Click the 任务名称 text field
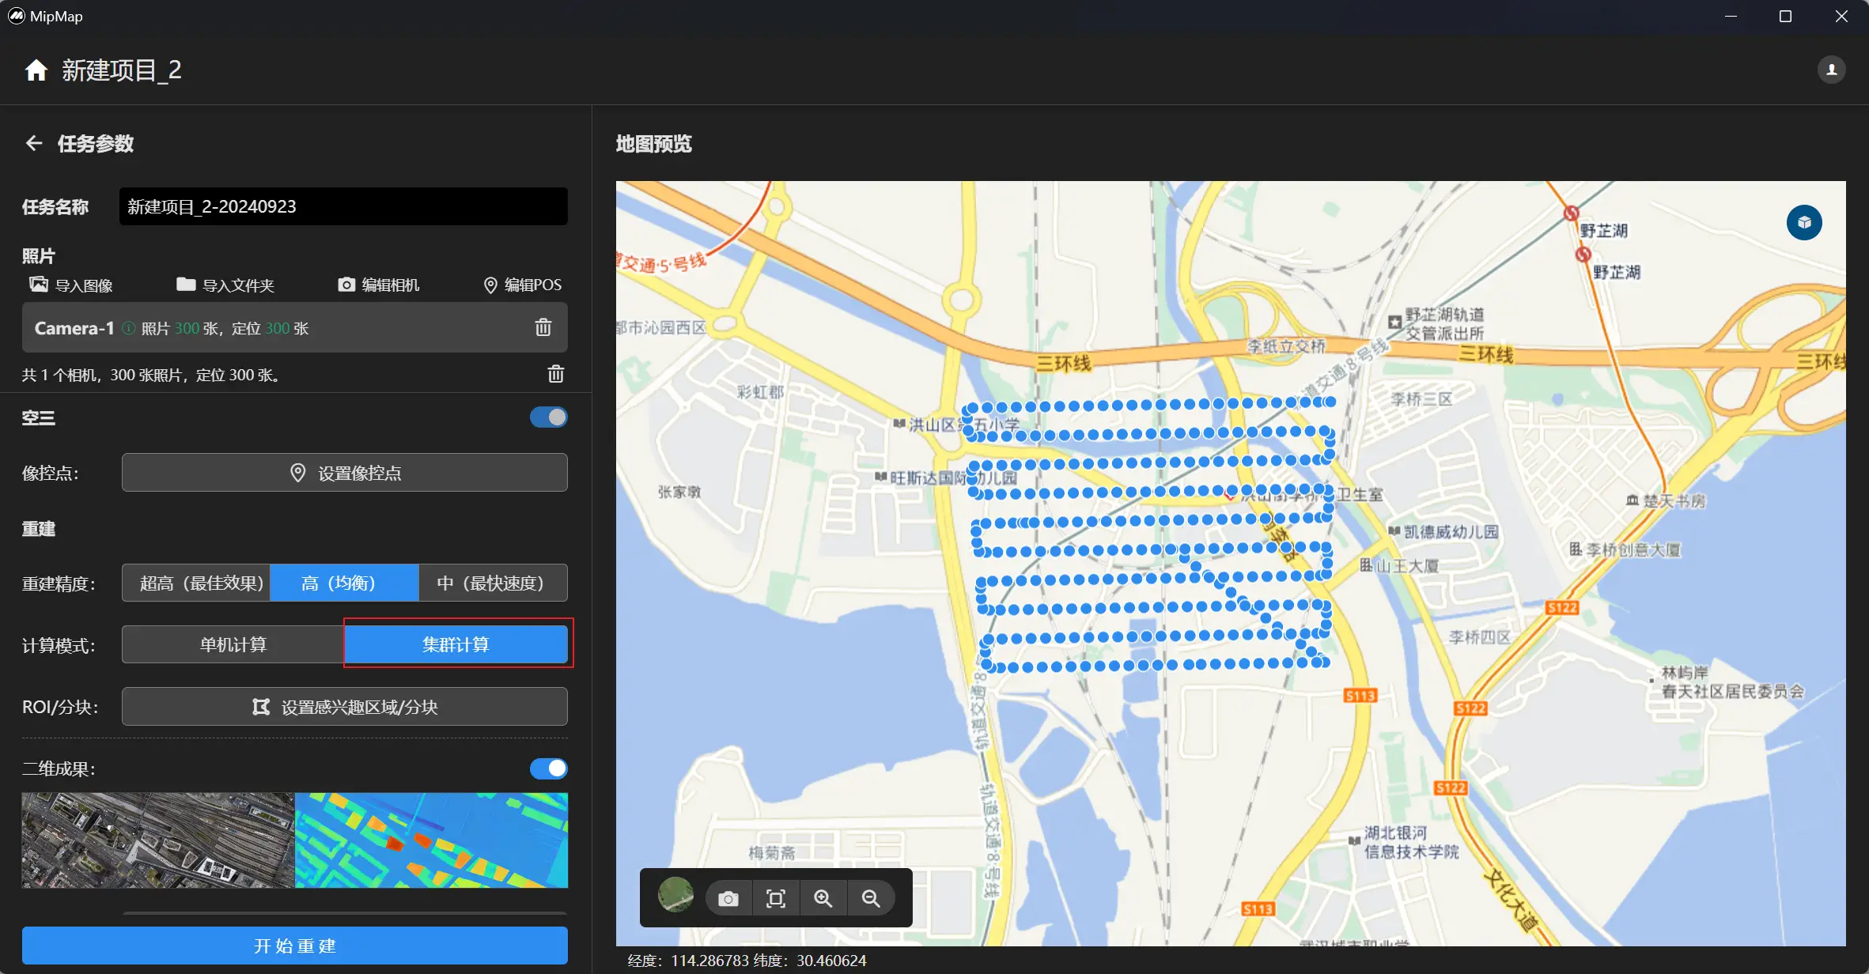Screen dimensions: 1869x974 (x=342, y=206)
